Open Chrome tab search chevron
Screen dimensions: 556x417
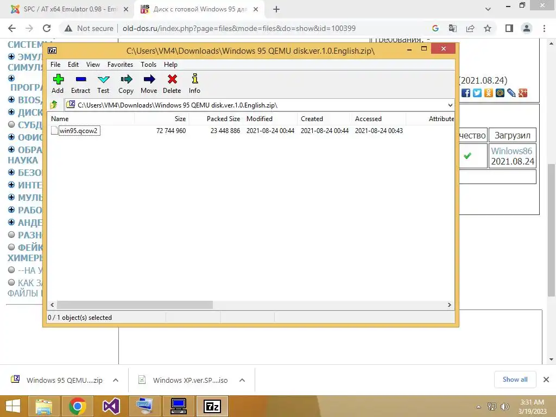(x=488, y=9)
